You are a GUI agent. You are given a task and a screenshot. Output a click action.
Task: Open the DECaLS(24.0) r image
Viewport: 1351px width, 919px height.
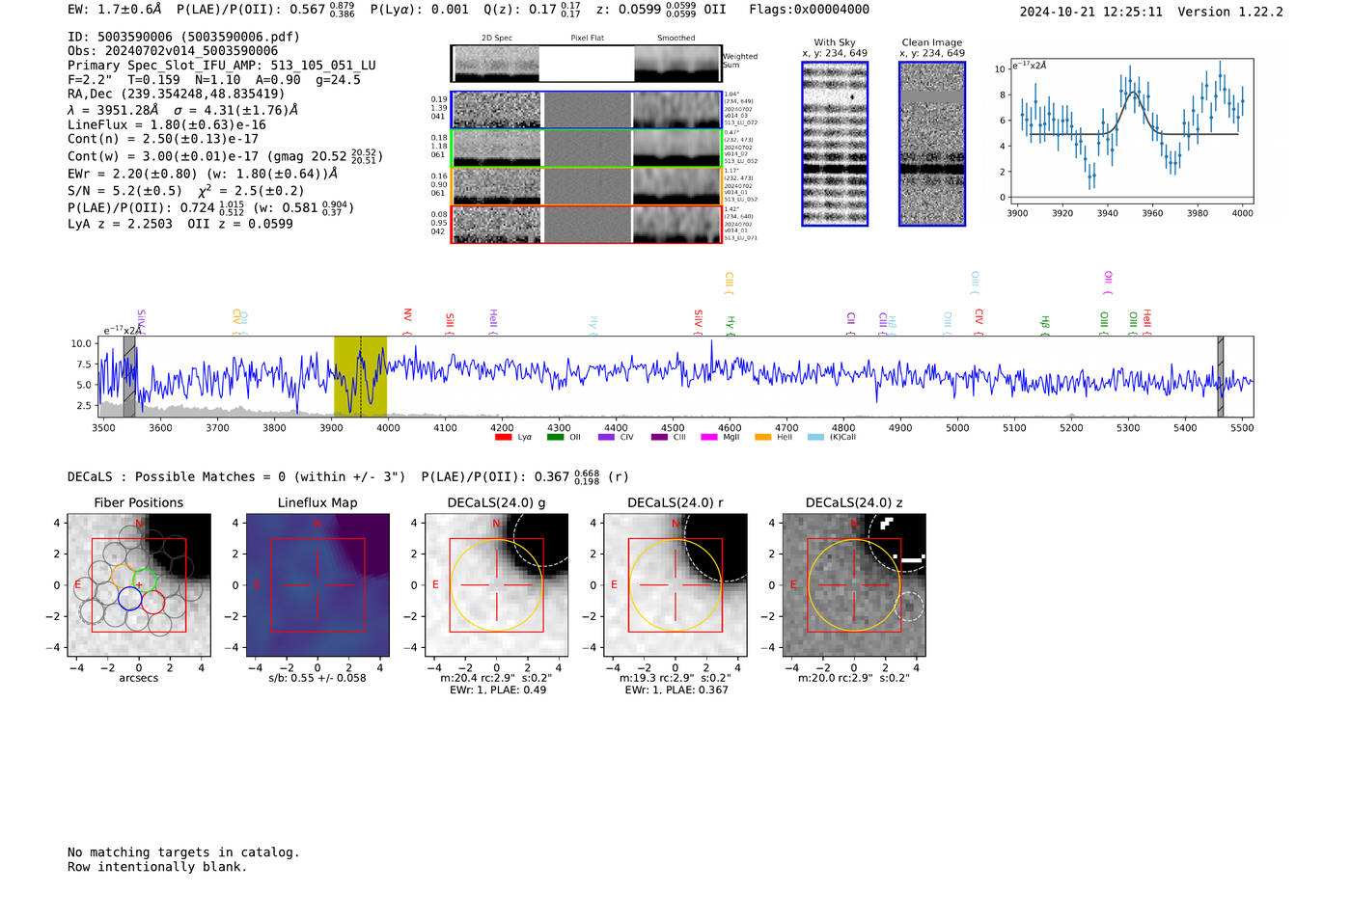[675, 585]
